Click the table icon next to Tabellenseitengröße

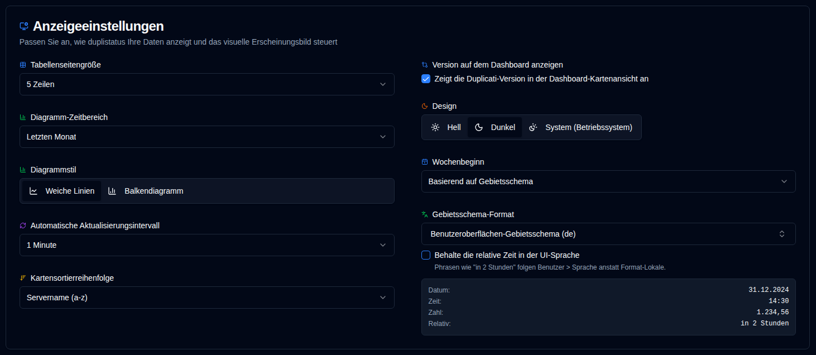[x=23, y=65]
